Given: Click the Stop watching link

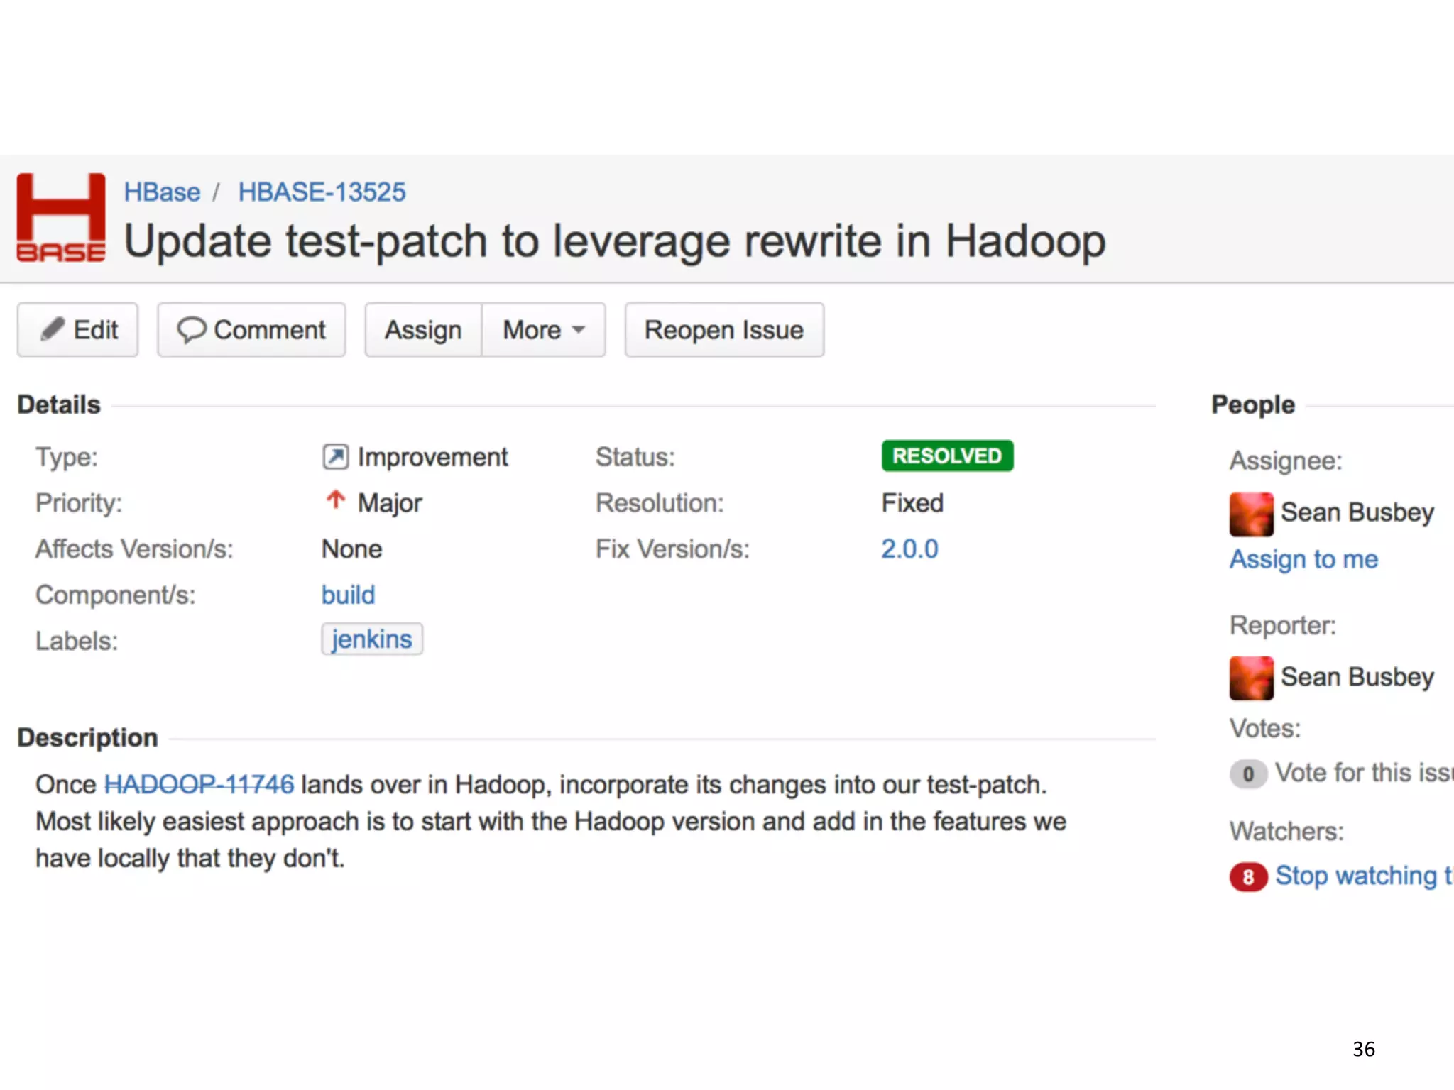Looking at the screenshot, I should click(1362, 876).
